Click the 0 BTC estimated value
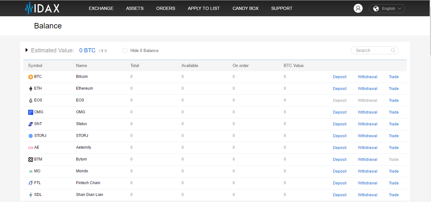431x202 pixels. (x=87, y=50)
